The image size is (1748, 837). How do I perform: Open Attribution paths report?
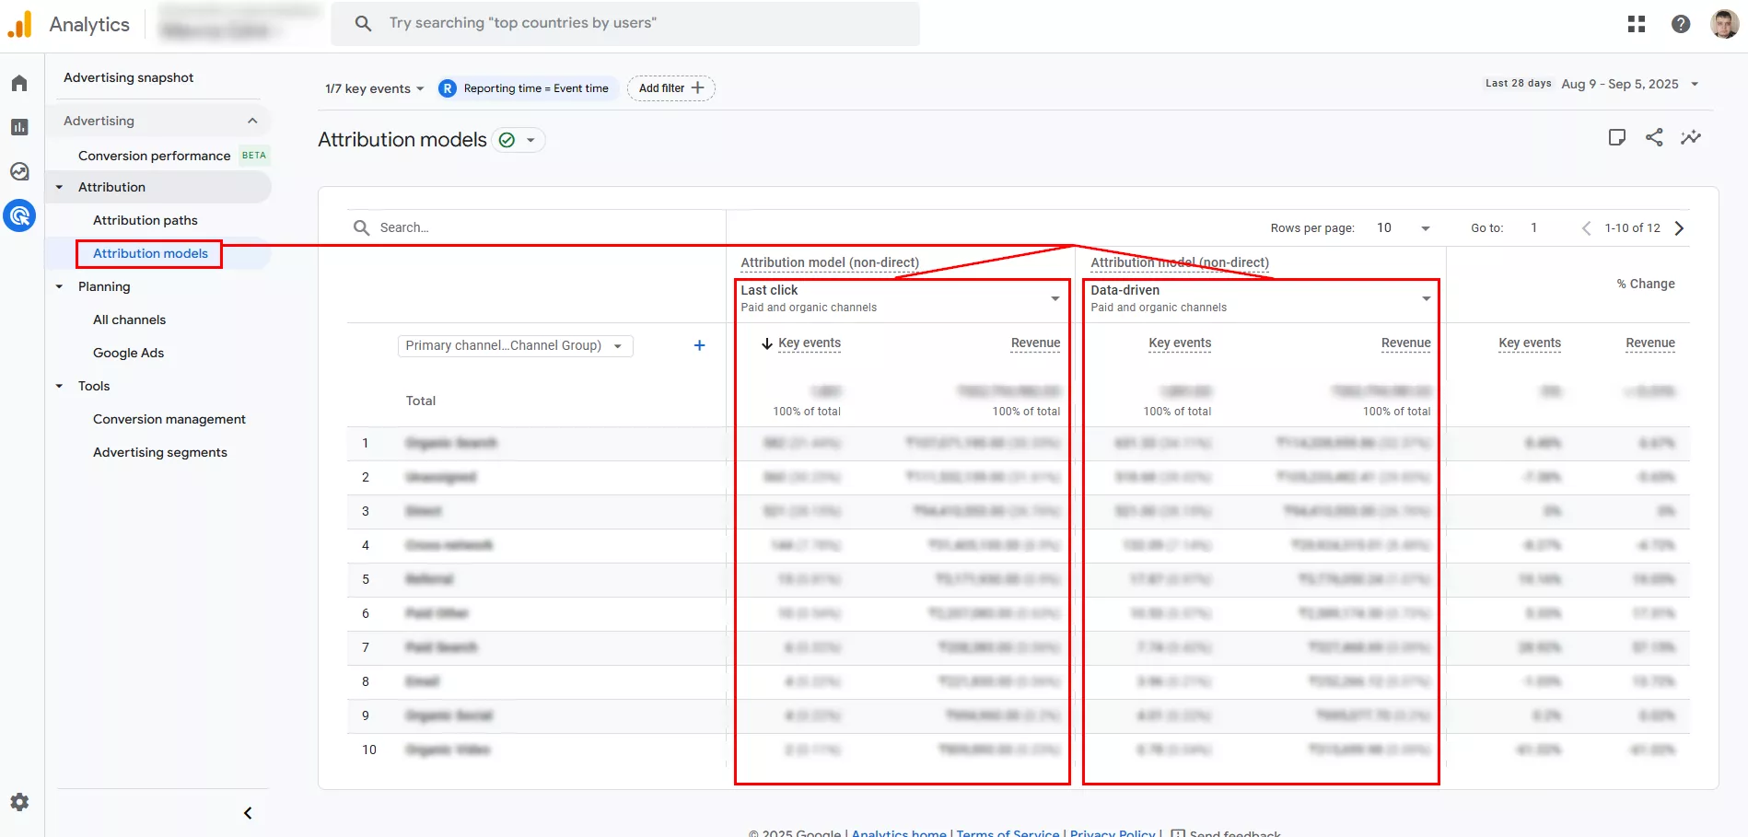point(146,220)
